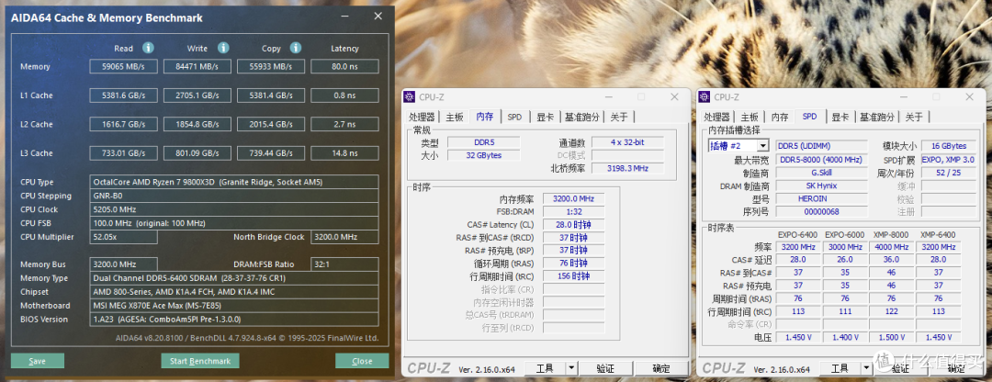
Task: Click the Write info icon in AIDA64
Action: tap(222, 48)
